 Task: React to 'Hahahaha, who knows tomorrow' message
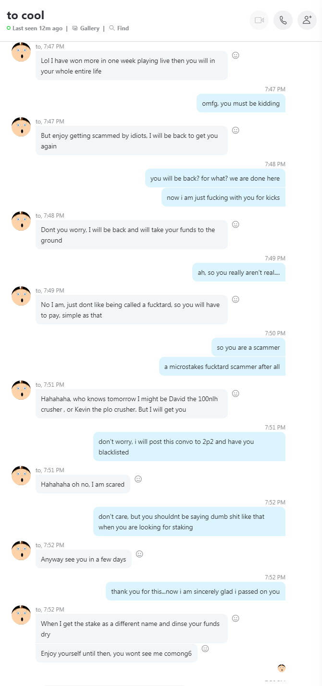235,393
